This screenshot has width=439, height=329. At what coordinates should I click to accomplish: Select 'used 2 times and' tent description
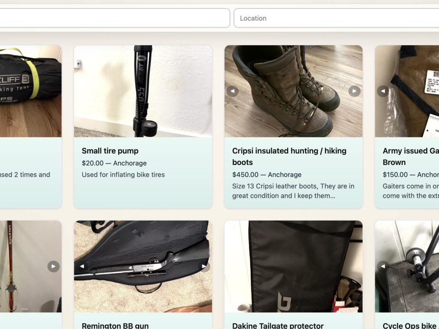point(25,175)
